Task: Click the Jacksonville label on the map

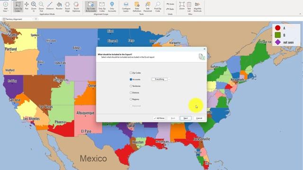Action: pos(202,139)
